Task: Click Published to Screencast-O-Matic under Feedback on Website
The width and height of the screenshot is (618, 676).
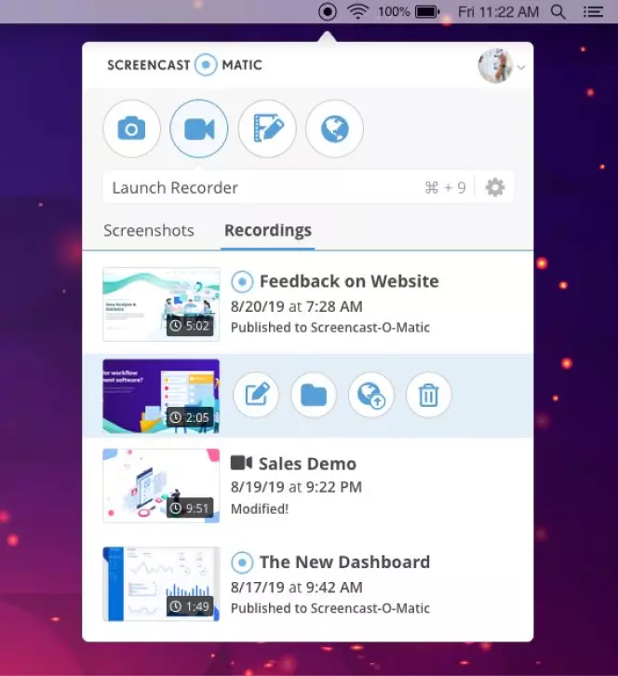Action: click(x=330, y=327)
